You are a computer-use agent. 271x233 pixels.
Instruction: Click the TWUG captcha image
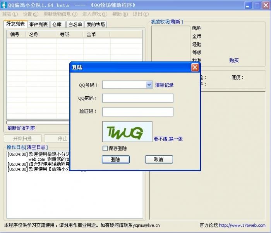127,132
